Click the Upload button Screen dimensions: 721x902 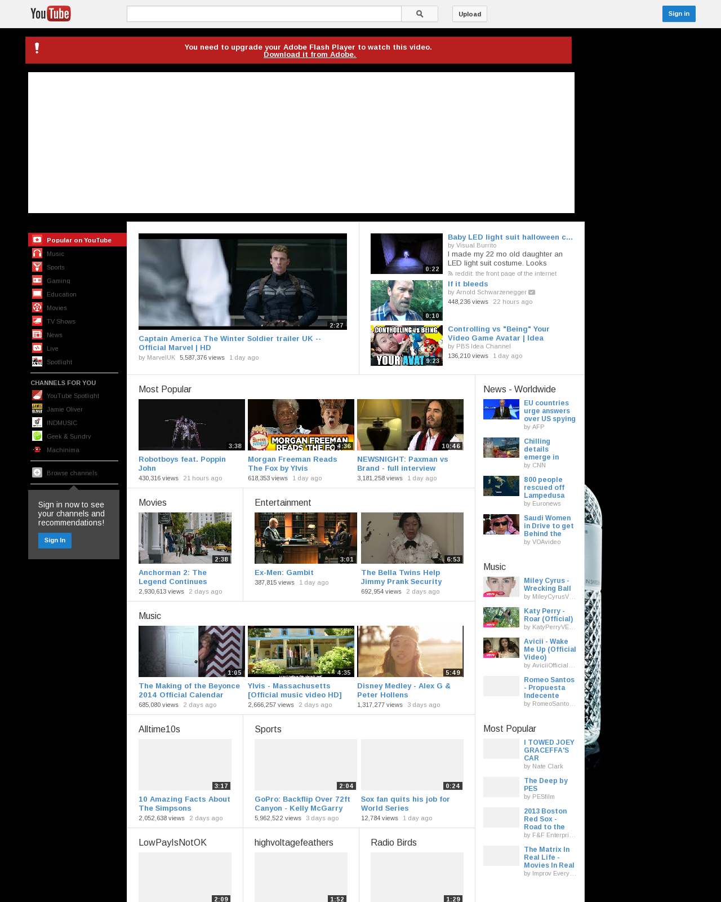[x=470, y=14]
